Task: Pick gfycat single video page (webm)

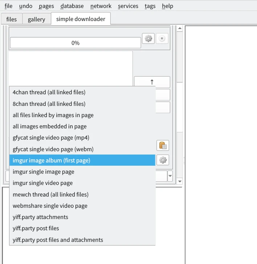Action: coord(82,149)
